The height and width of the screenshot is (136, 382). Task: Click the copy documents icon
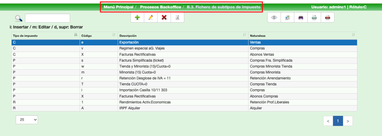(288, 17)
